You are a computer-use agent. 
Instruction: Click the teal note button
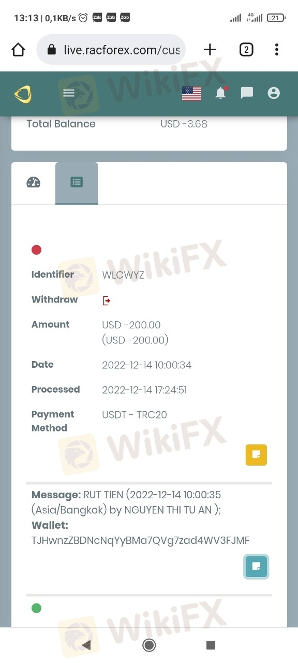click(x=256, y=566)
